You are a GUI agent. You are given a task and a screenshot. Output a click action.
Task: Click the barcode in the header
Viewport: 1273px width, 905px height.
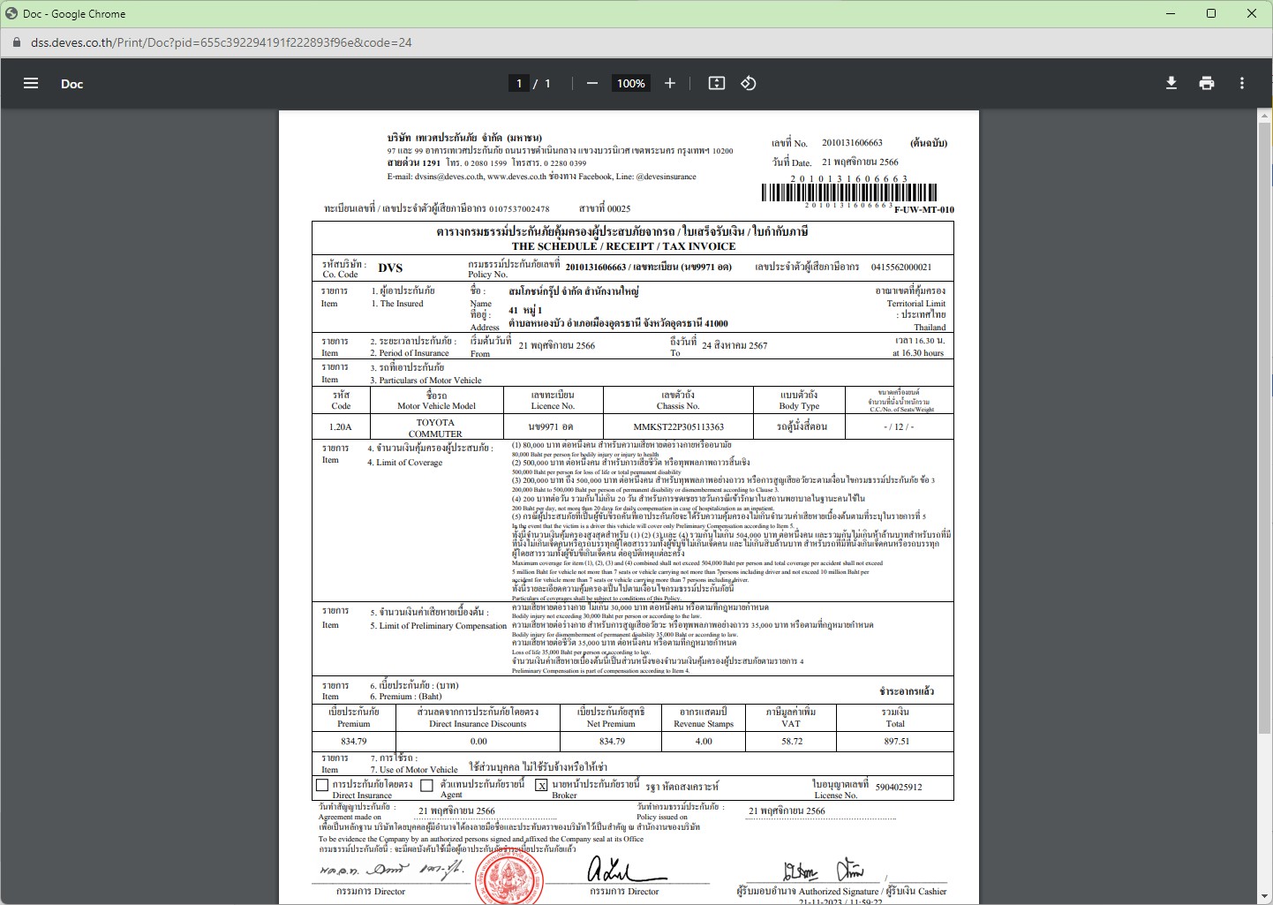pos(849,192)
